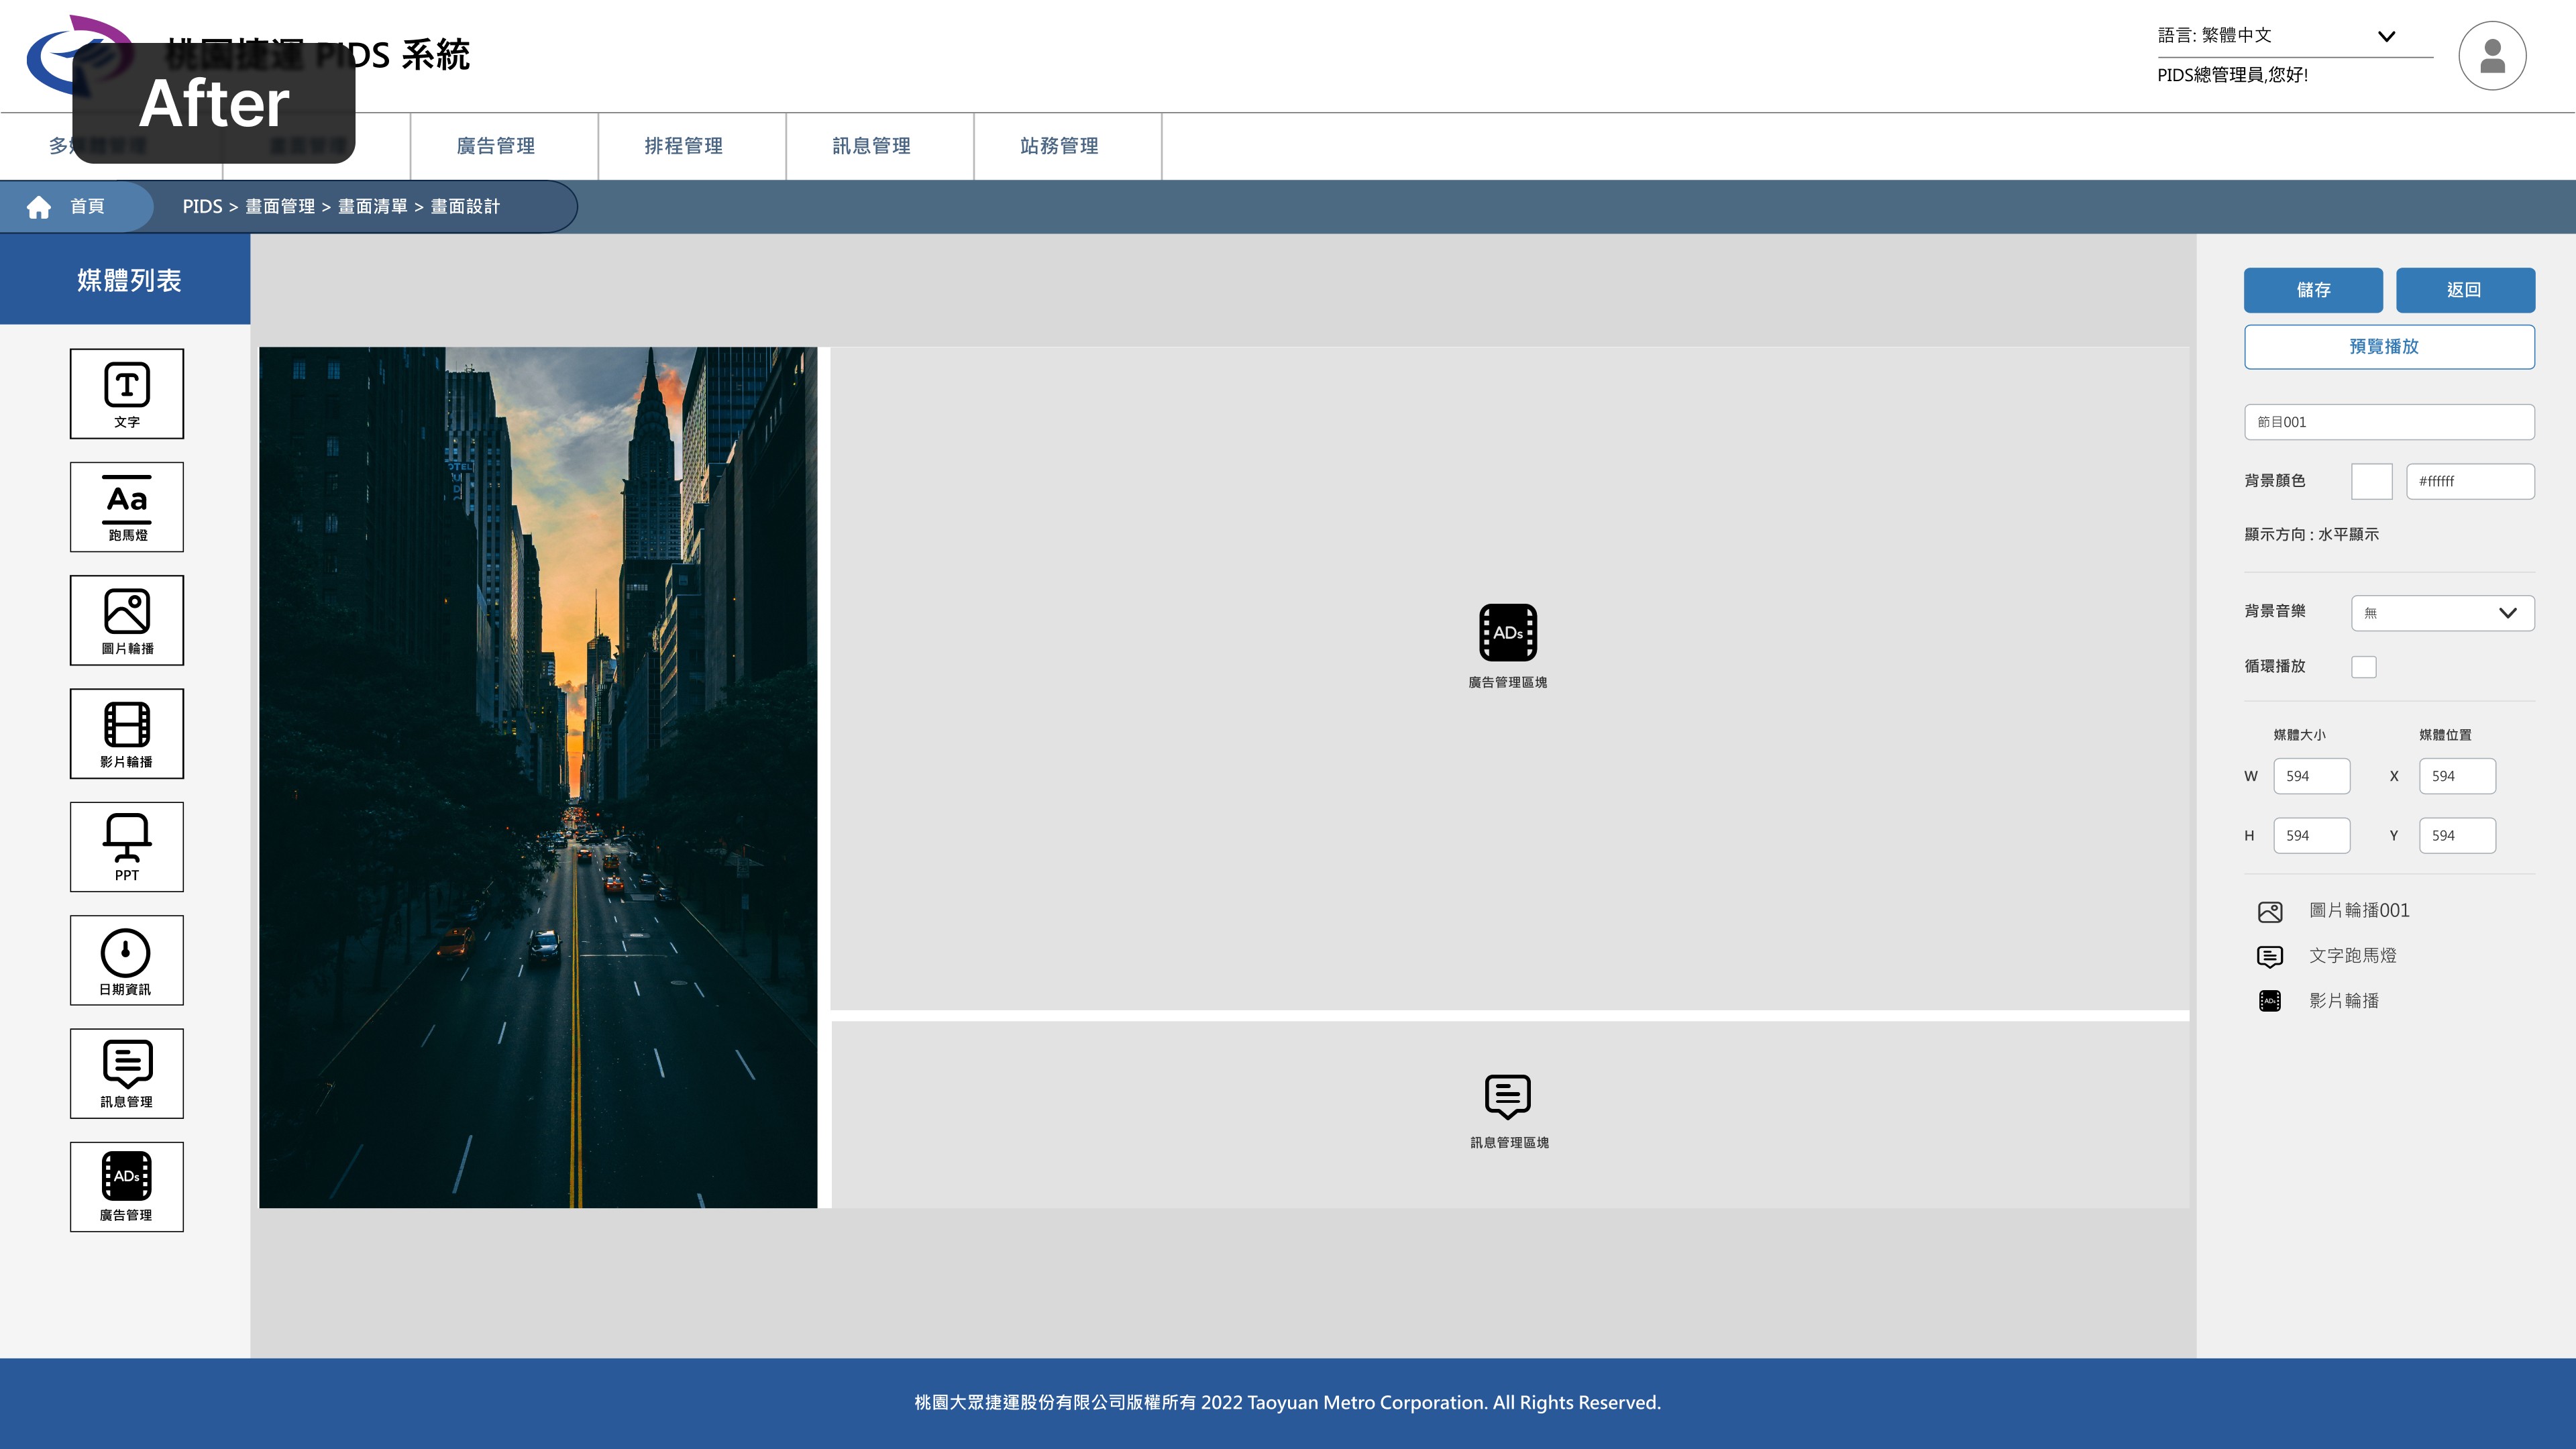Click the 訊息管理 message media icon

[127, 1073]
